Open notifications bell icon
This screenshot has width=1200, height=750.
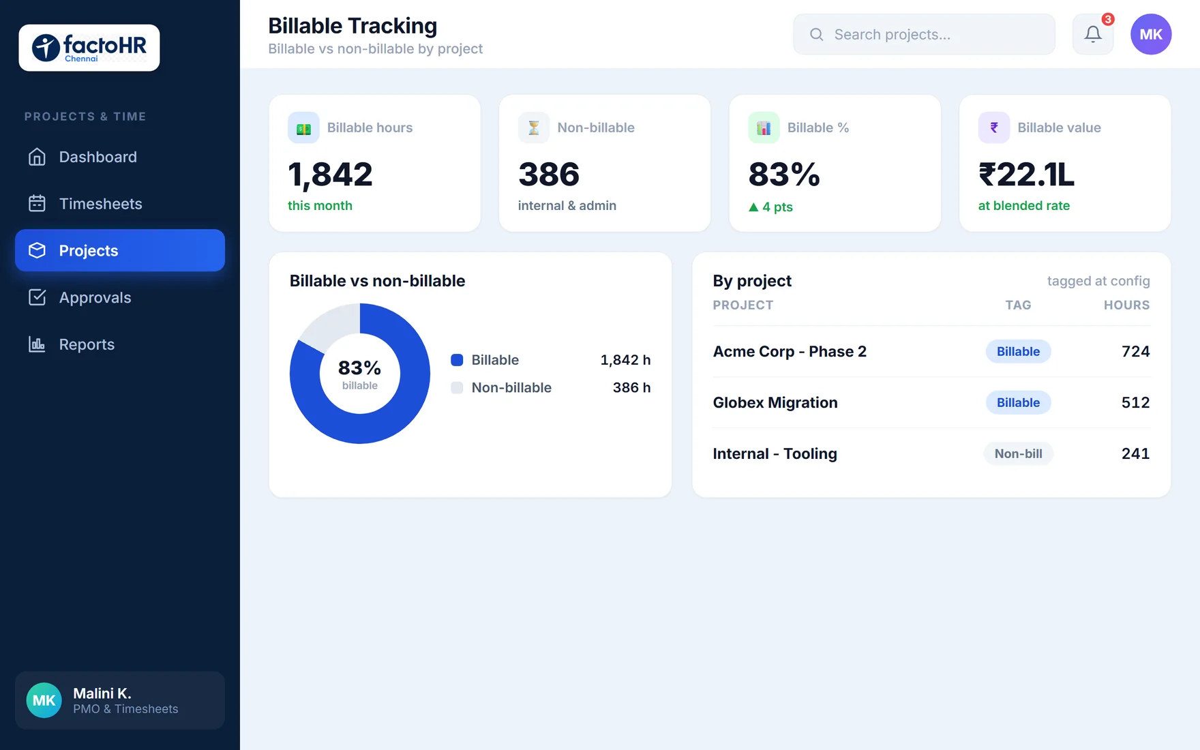tap(1093, 34)
